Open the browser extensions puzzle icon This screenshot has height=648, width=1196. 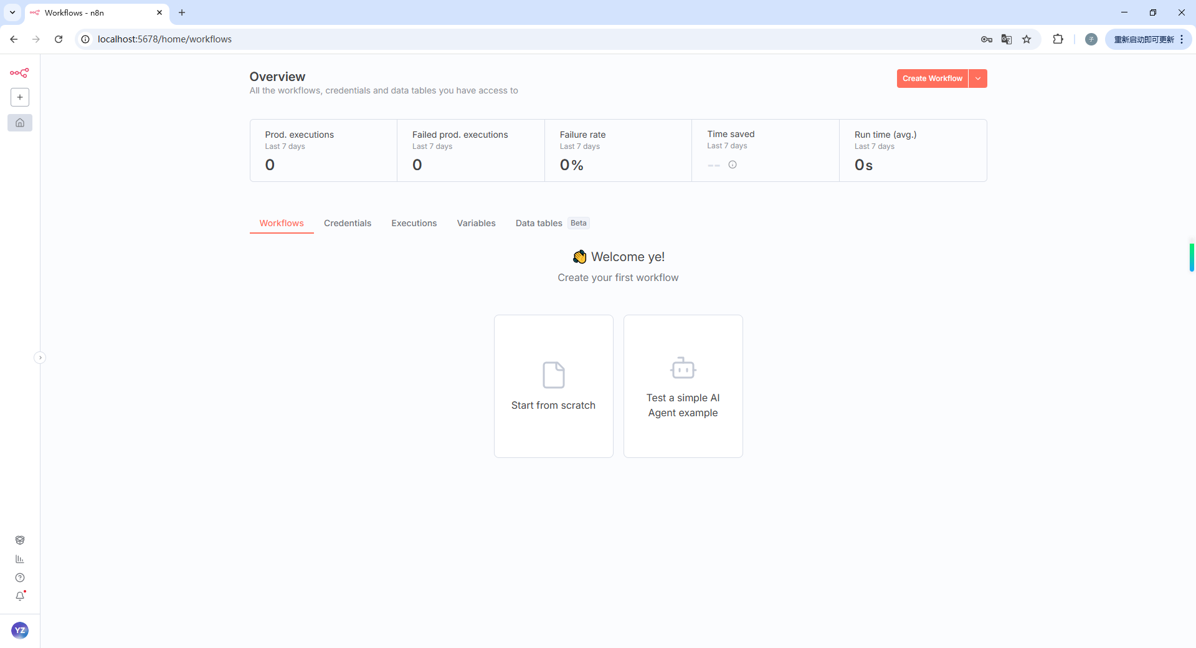(x=1058, y=39)
